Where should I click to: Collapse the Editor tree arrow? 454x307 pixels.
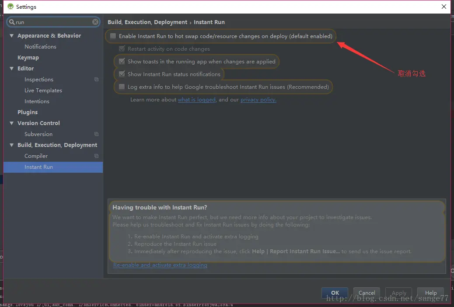(11, 68)
